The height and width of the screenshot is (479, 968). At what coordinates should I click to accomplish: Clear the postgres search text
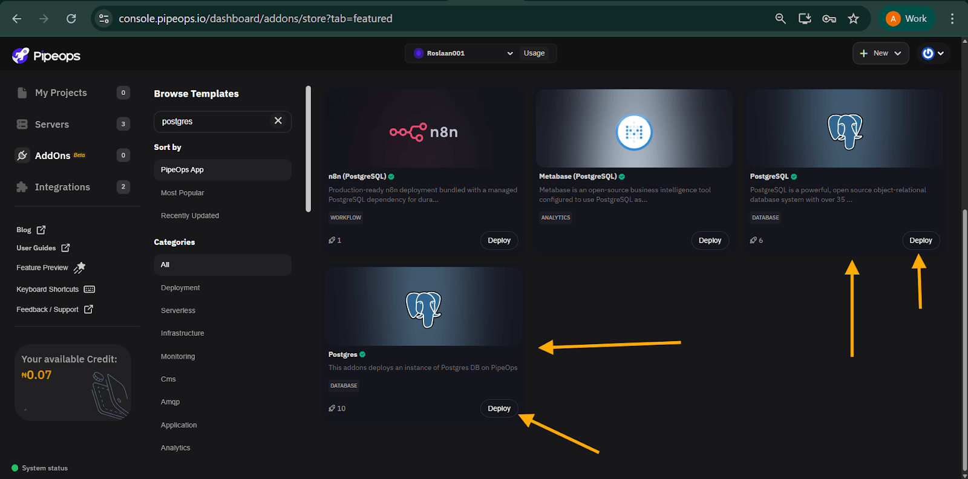(x=278, y=121)
